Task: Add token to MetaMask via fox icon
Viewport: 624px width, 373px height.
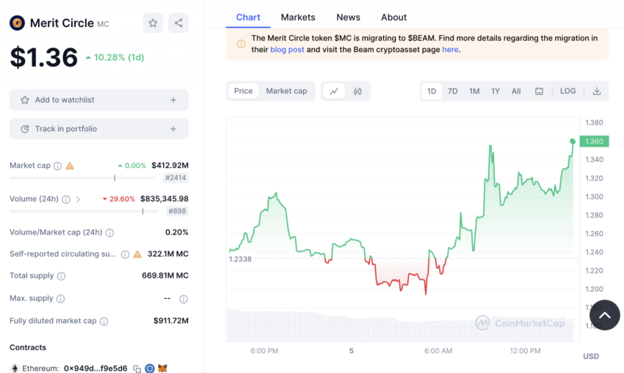Action: coord(162,369)
